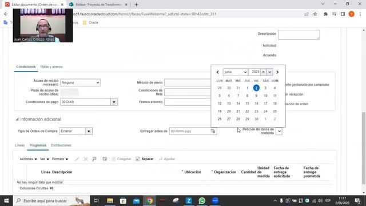
Task: Click the Columnas Ocultas 49 text
Action: pyautogui.click(x=37, y=188)
